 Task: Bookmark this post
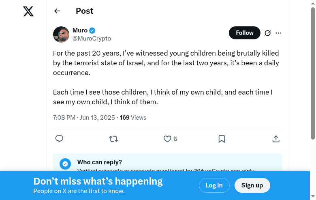tap(222, 139)
